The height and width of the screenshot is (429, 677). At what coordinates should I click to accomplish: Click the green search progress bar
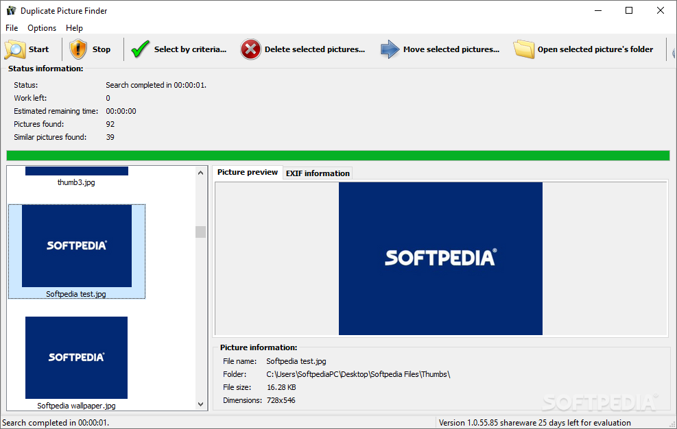pyautogui.click(x=337, y=156)
